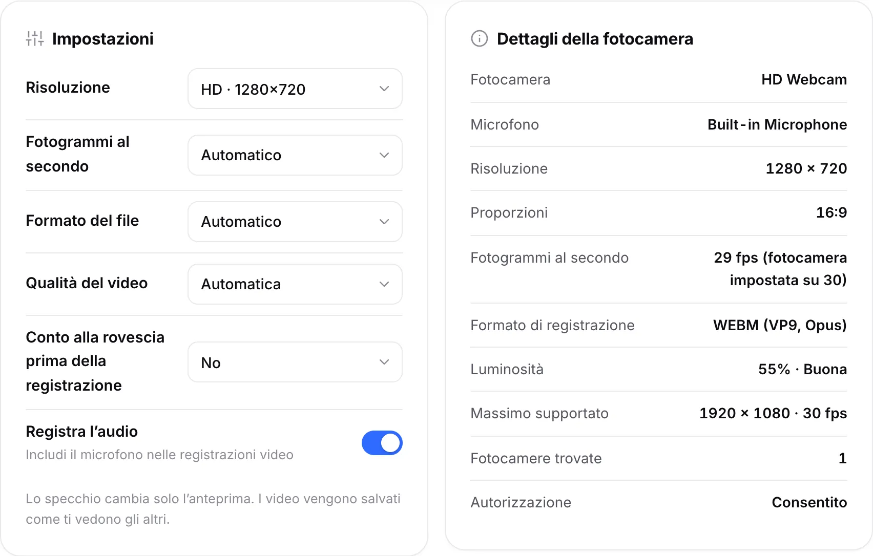This screenshot has height=556, width=873.
Task: Click the sliders icon beside Impostazioni
Action: [x=35, y=38]
